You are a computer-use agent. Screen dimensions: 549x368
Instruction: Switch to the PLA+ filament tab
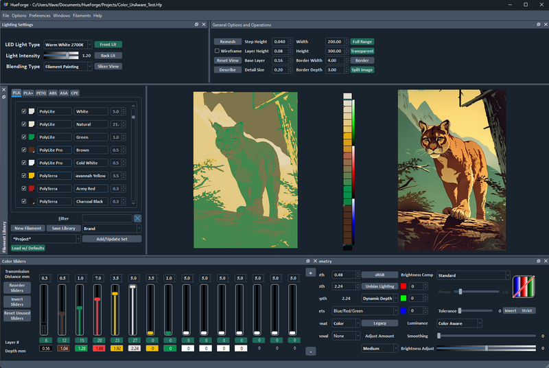tap(28, 93)
